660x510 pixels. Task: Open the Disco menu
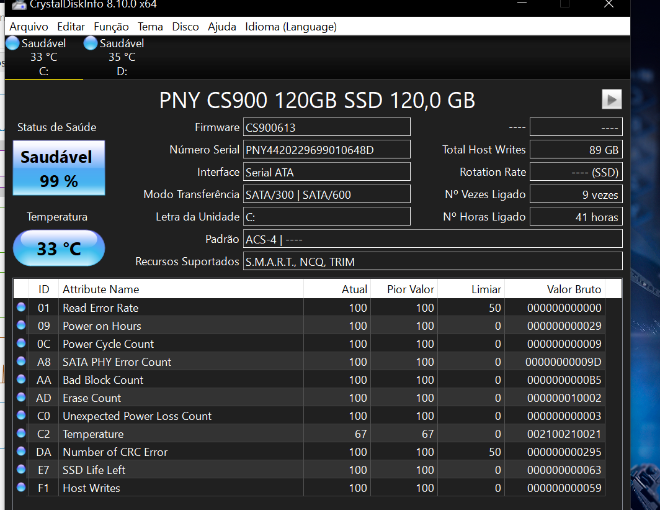click(185, 27)
